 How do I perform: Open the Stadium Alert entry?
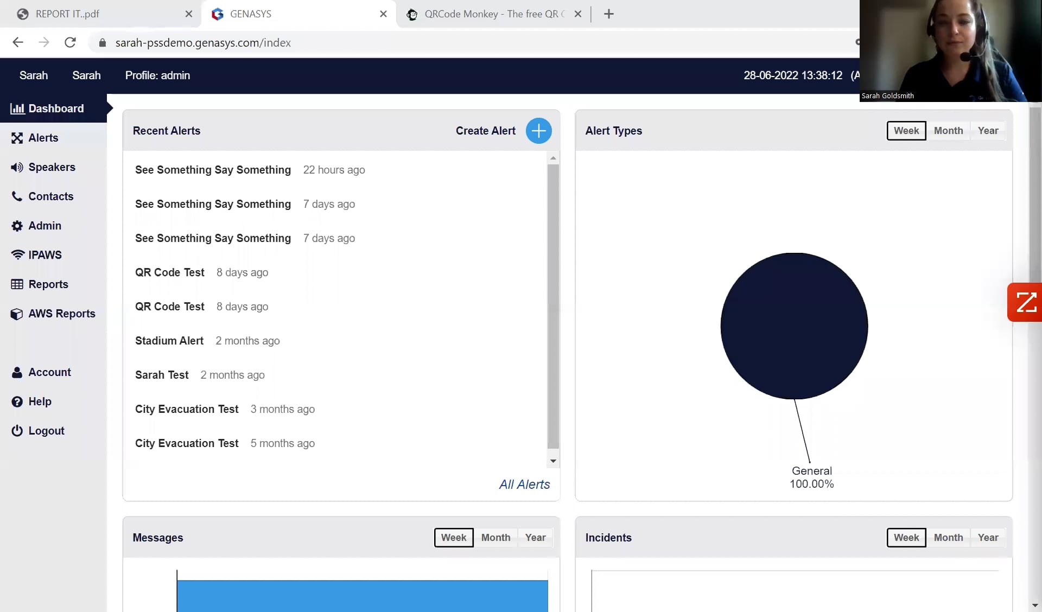[169, 341]
